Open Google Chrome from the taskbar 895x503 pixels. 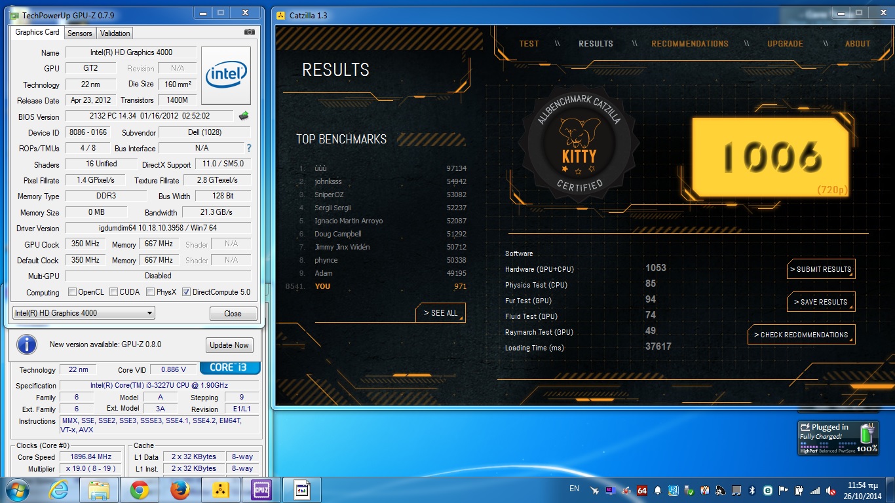coord(139,490)
